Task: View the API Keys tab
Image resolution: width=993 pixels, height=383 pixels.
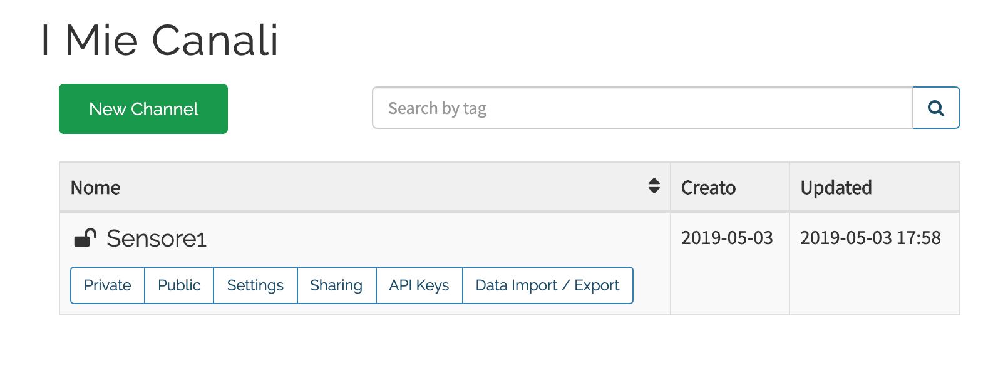Action: (x=419, y=285)
